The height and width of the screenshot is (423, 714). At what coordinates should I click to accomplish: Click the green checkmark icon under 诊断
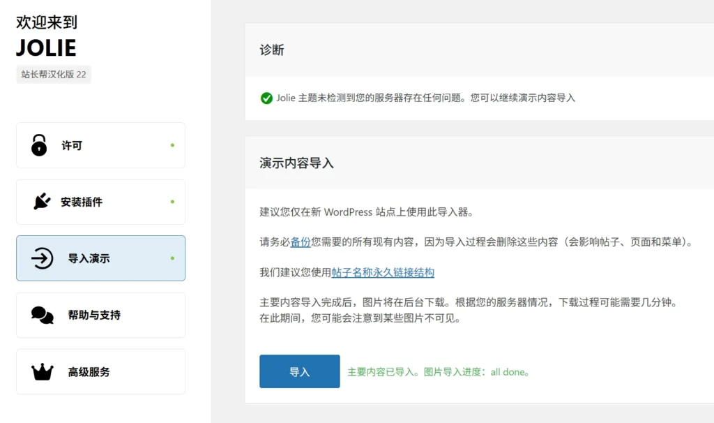[266, 98]
